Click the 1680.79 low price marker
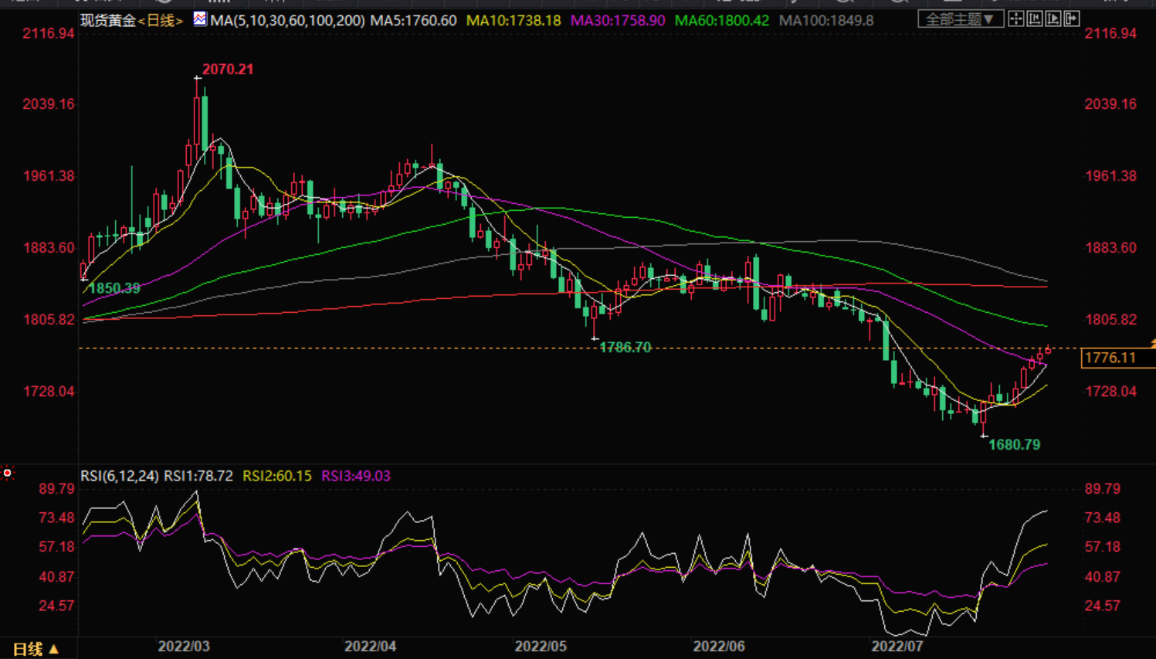This screenshot has width=1156, height=659. (x=1014, y=445)
